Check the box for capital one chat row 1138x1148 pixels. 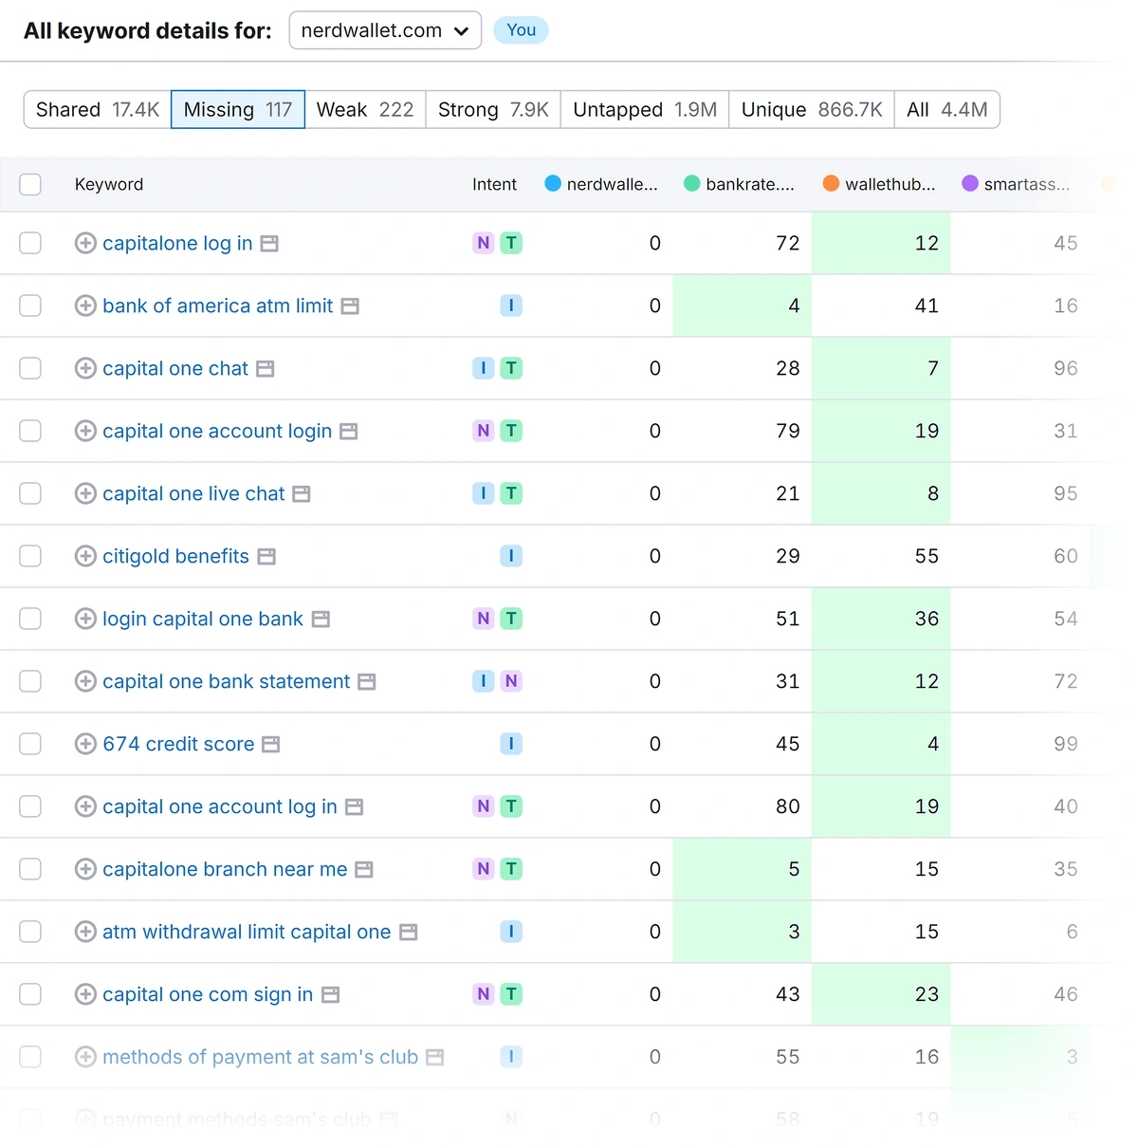30,368
